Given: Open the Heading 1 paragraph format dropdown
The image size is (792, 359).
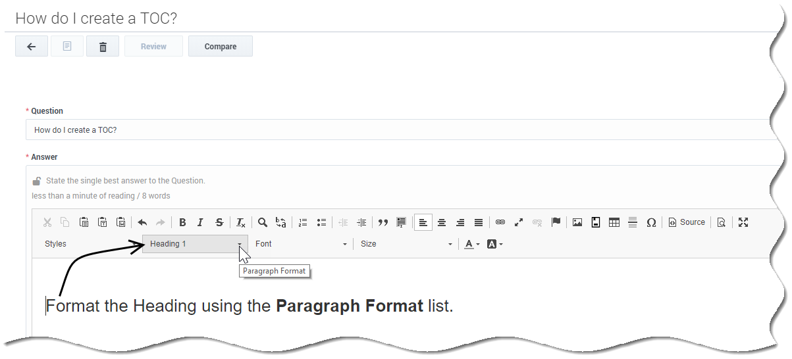Looking at the screenshot, I should point(196,244).
